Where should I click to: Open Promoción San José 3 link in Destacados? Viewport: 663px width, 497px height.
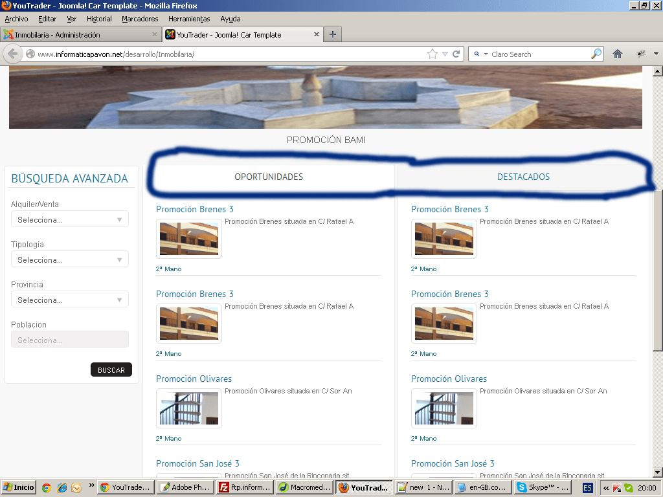coord(453,463)
